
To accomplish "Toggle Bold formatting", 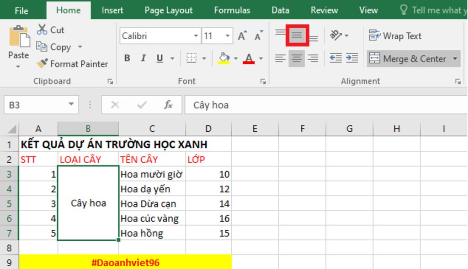I will tap(127, 58).
